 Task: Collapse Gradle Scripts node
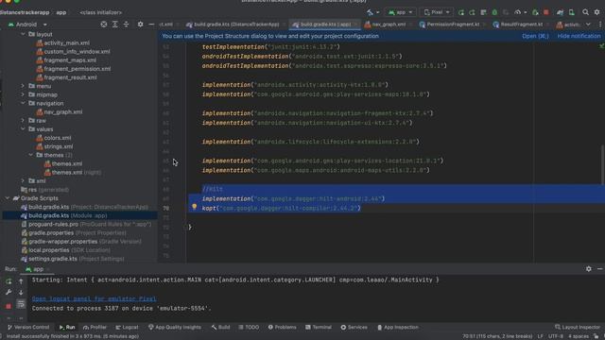pos(8,198)
